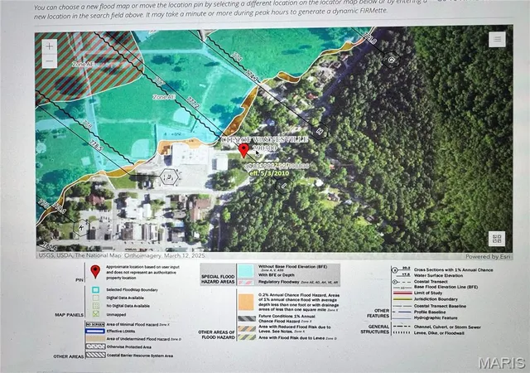Select cross section hexagon marker H
Viewport: 530px width, 373px height.
click(x=320, y=131)
